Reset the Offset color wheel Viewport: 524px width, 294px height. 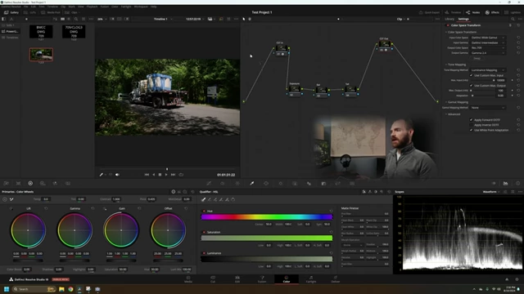click(186, 208)
